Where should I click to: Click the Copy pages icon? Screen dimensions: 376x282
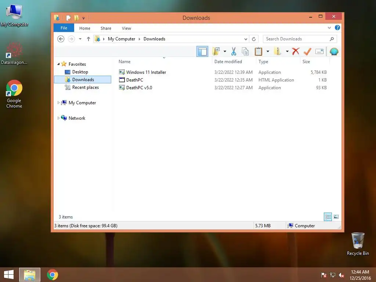tap(245, 51)
